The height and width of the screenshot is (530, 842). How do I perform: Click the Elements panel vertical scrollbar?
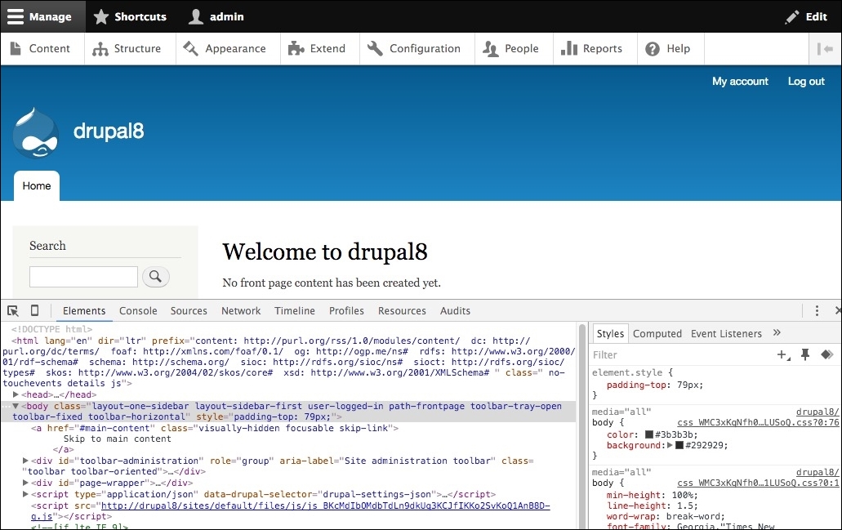(x=582, y=425)
